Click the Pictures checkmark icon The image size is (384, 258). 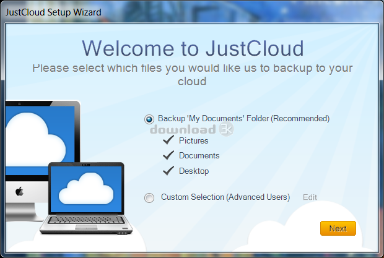[x=168, y=140]
